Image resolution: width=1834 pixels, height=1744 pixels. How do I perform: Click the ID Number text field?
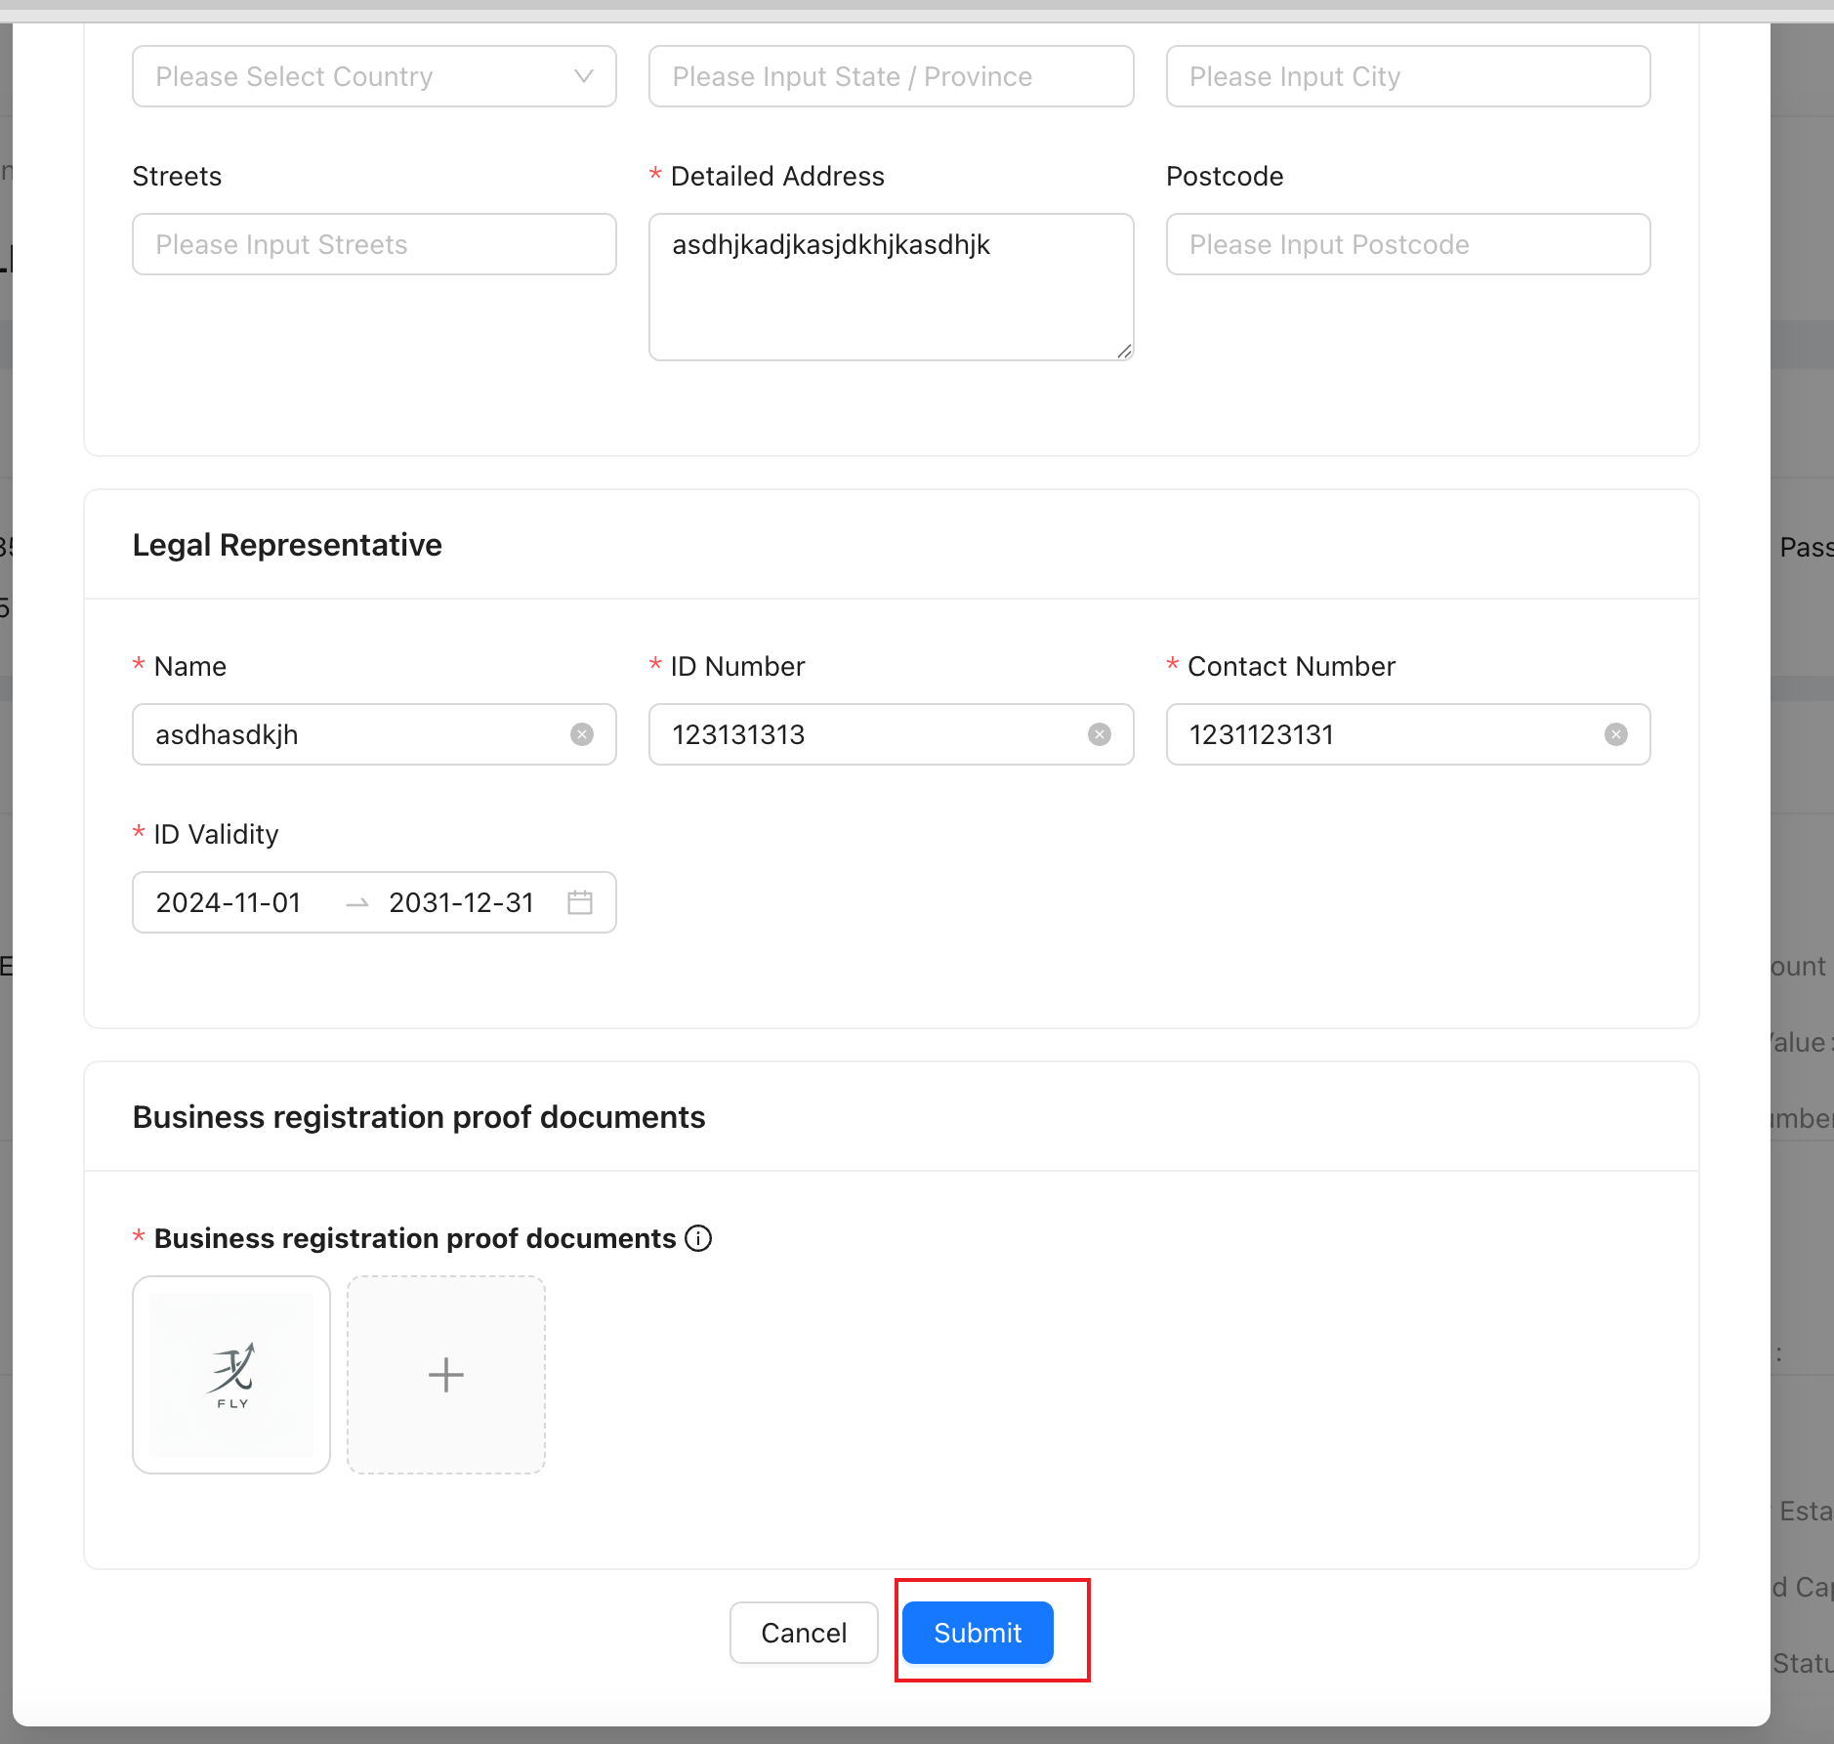point(869,734)
